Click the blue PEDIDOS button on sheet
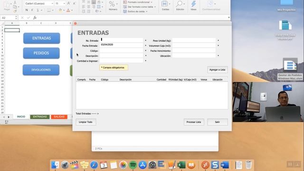 click(41, 53)
